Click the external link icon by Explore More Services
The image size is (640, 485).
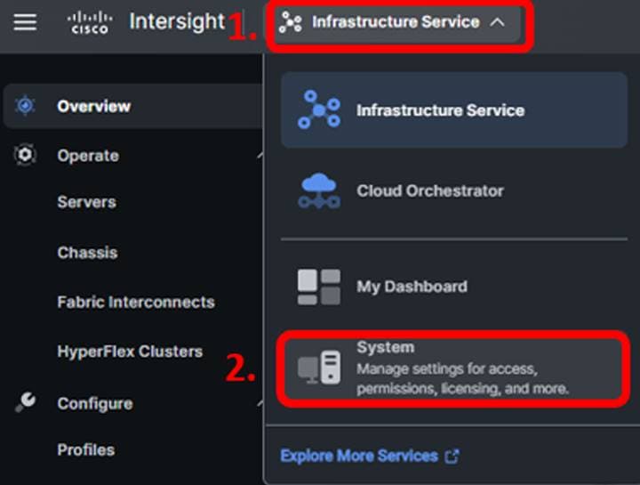click(x=452, y=456)
